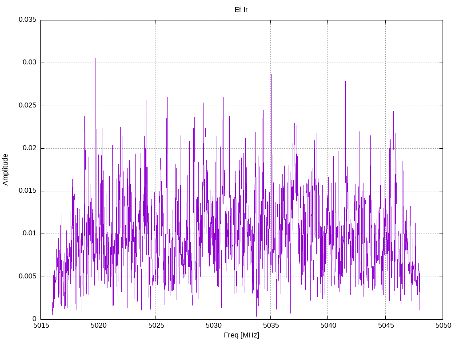Image resolution: width=455 pixels, height=341 pixels.
Task: Click the 5020 x-axis tick label
Action: (99, 325)
